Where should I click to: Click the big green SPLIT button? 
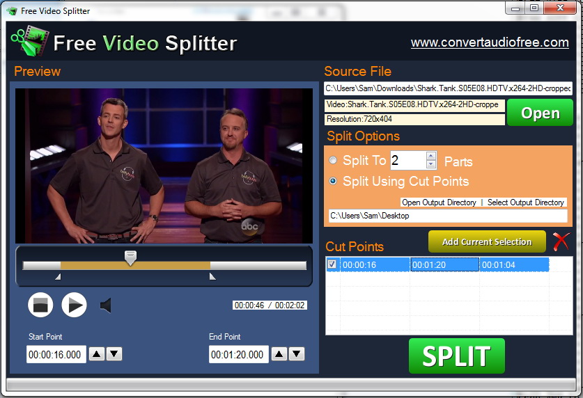457,356
